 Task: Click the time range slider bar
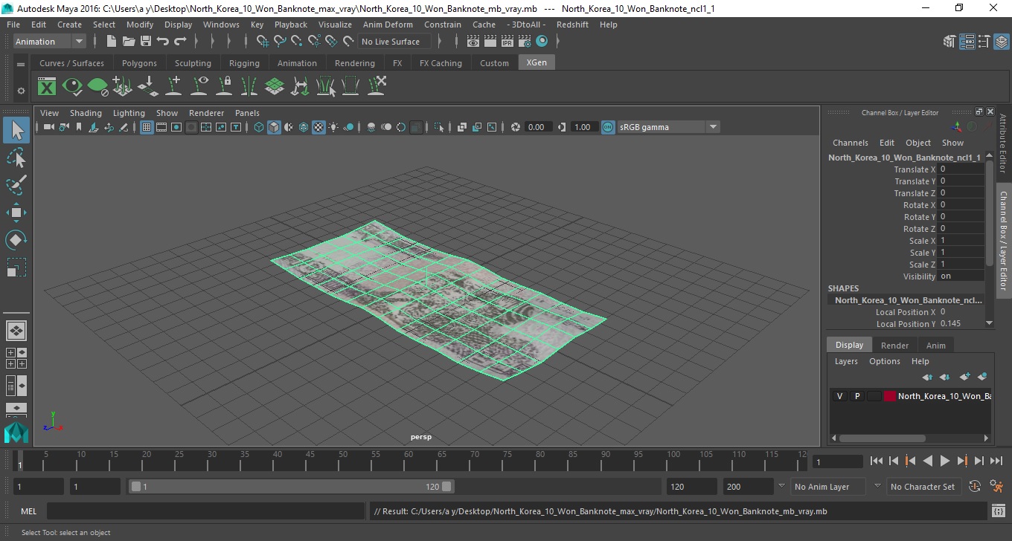[x=291, y=487]
